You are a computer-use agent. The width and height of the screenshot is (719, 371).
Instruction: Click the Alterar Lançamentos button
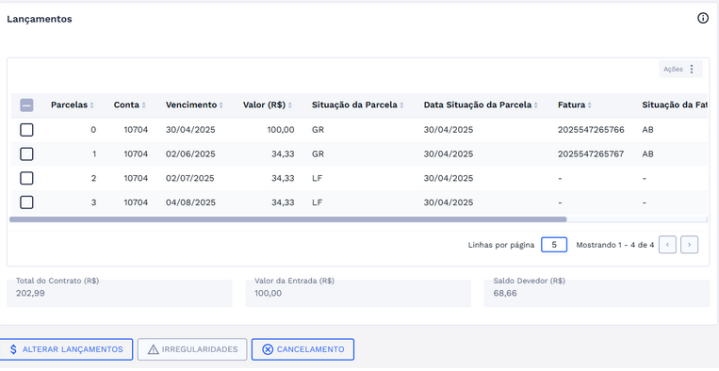click(66, 349)
